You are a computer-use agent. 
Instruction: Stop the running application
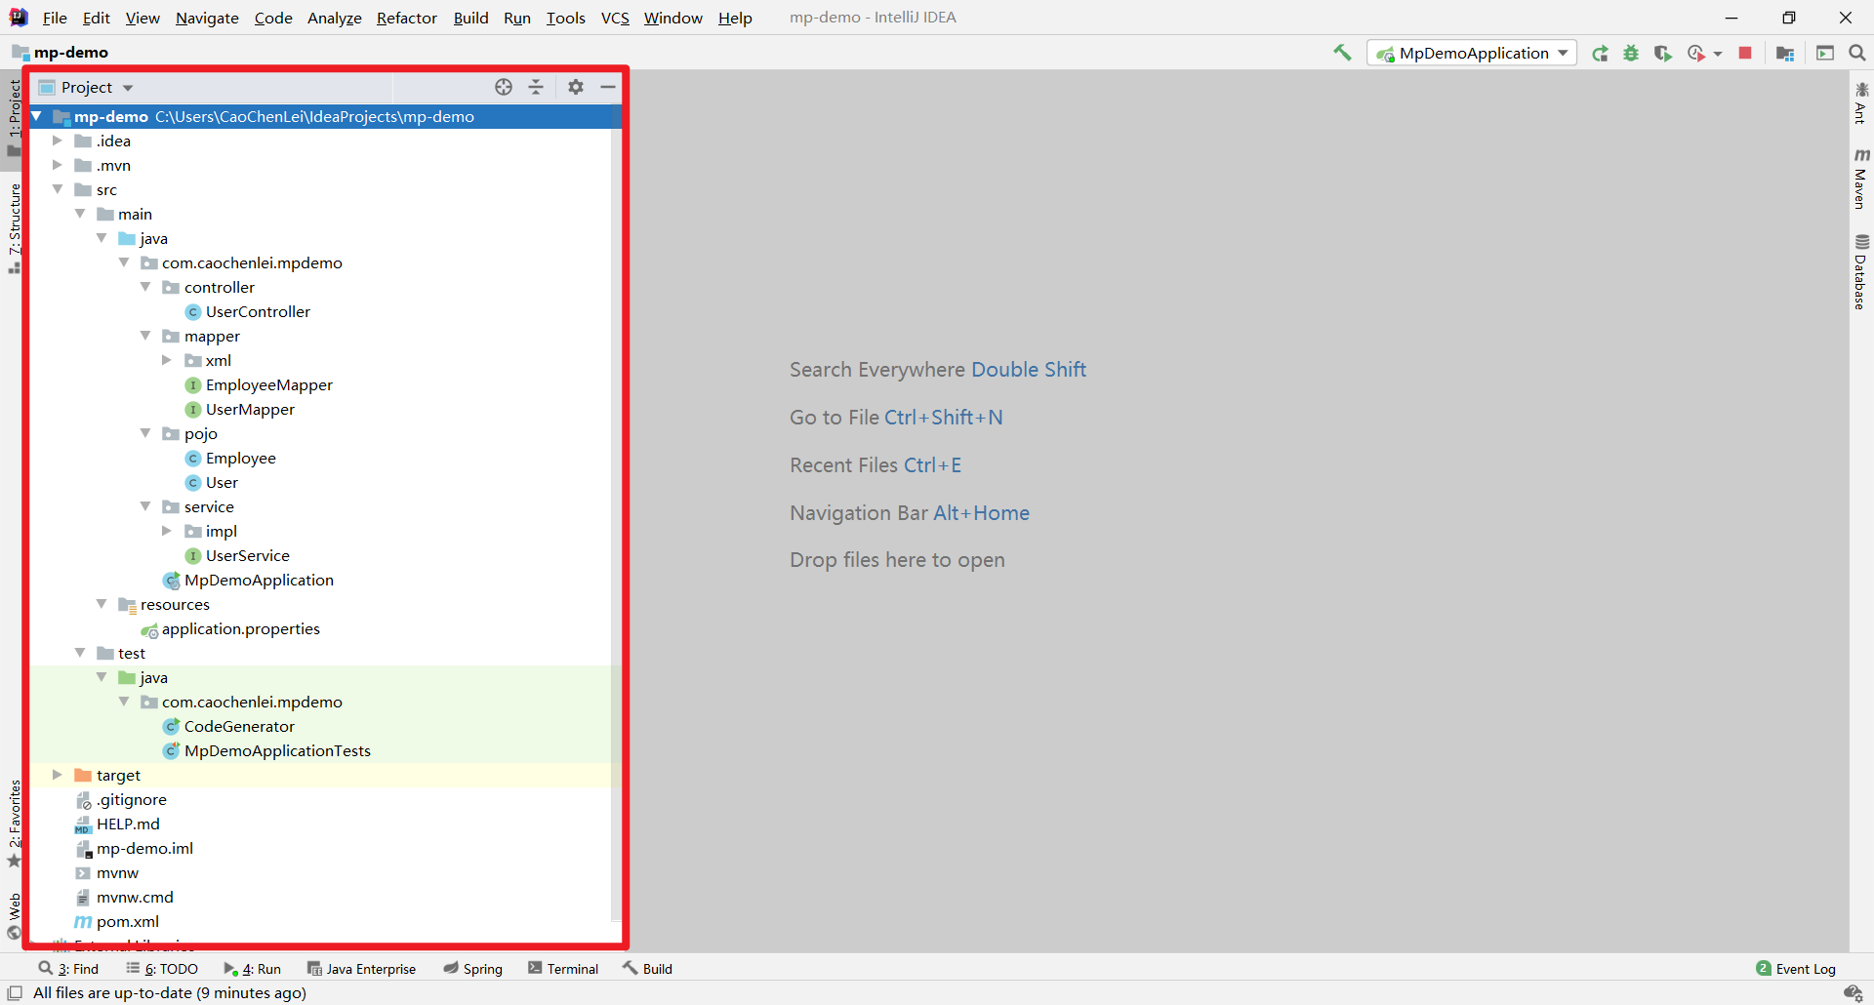click(x=1745, y=54)
